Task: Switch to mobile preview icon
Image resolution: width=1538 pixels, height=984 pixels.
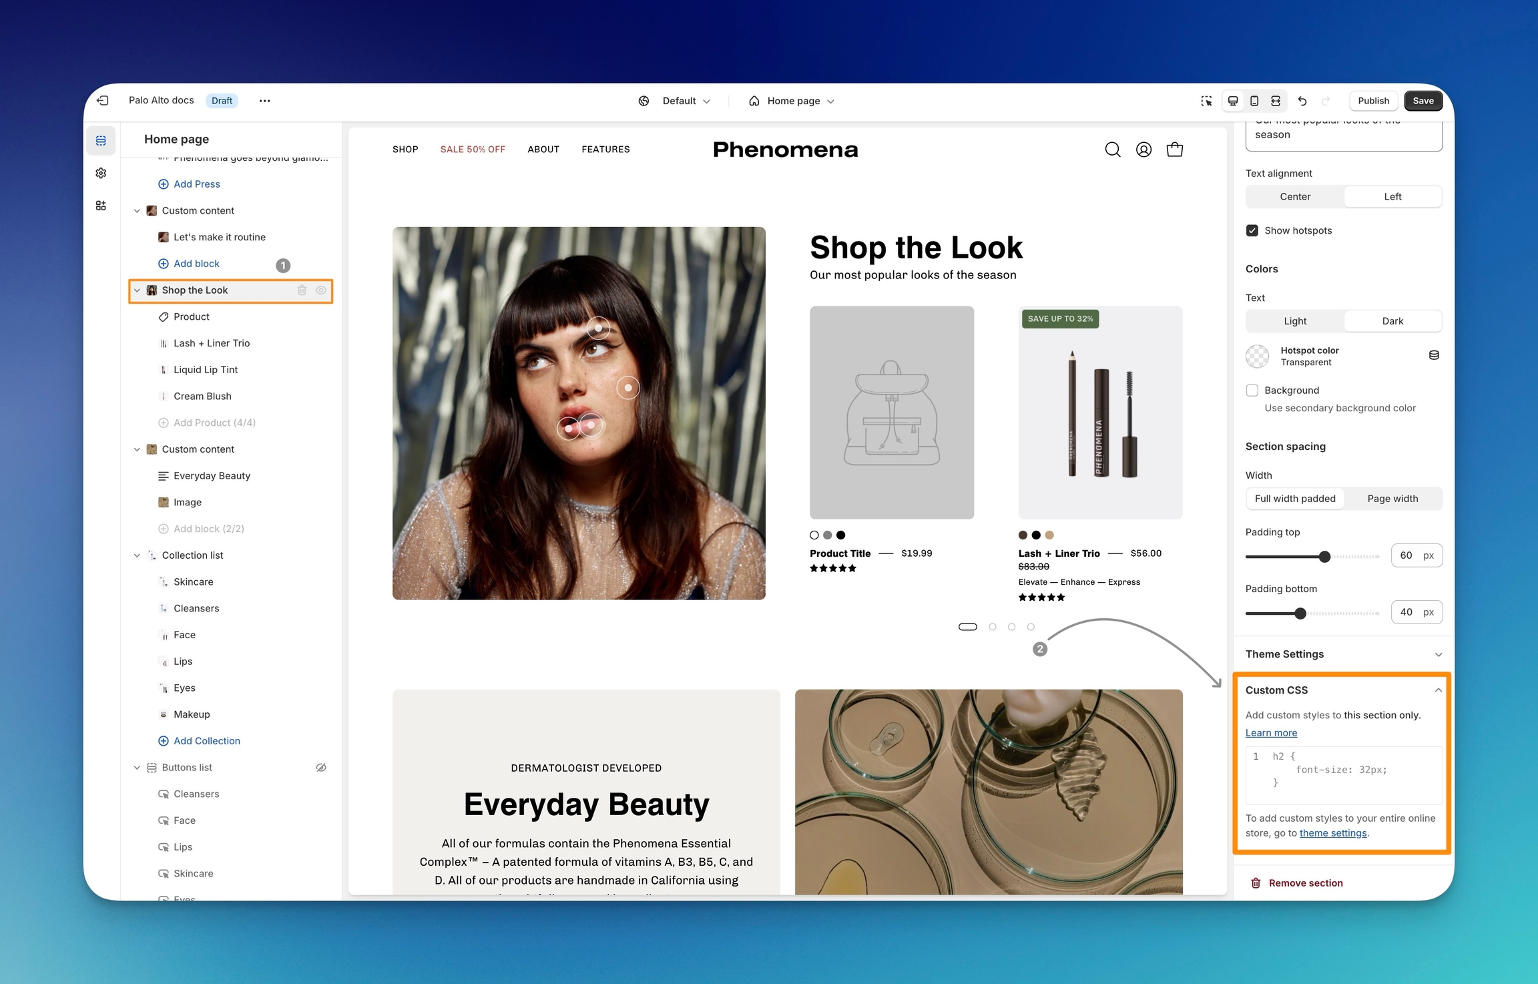Action: click(x=1254, y=101)
